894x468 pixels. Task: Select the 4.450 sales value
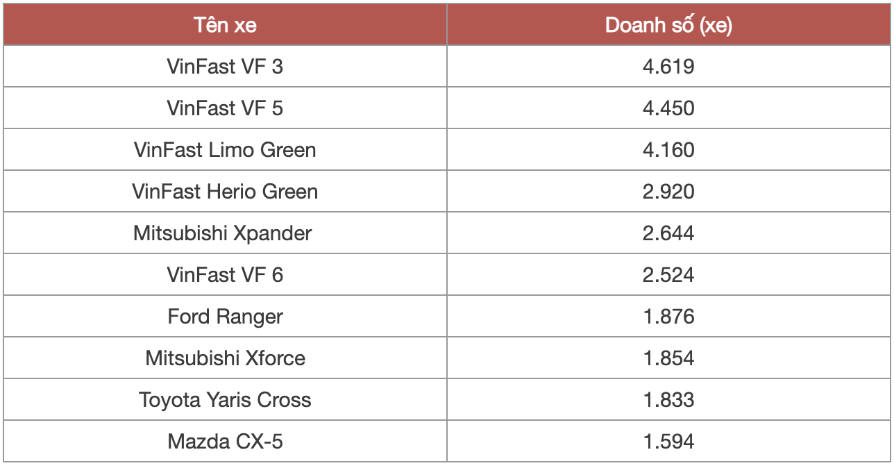[x=668, y=108]
